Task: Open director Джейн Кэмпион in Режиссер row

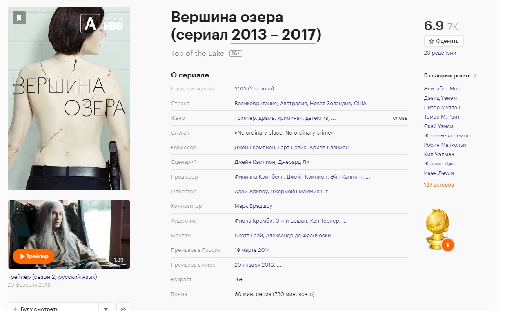Action: [x=255, y=148]
